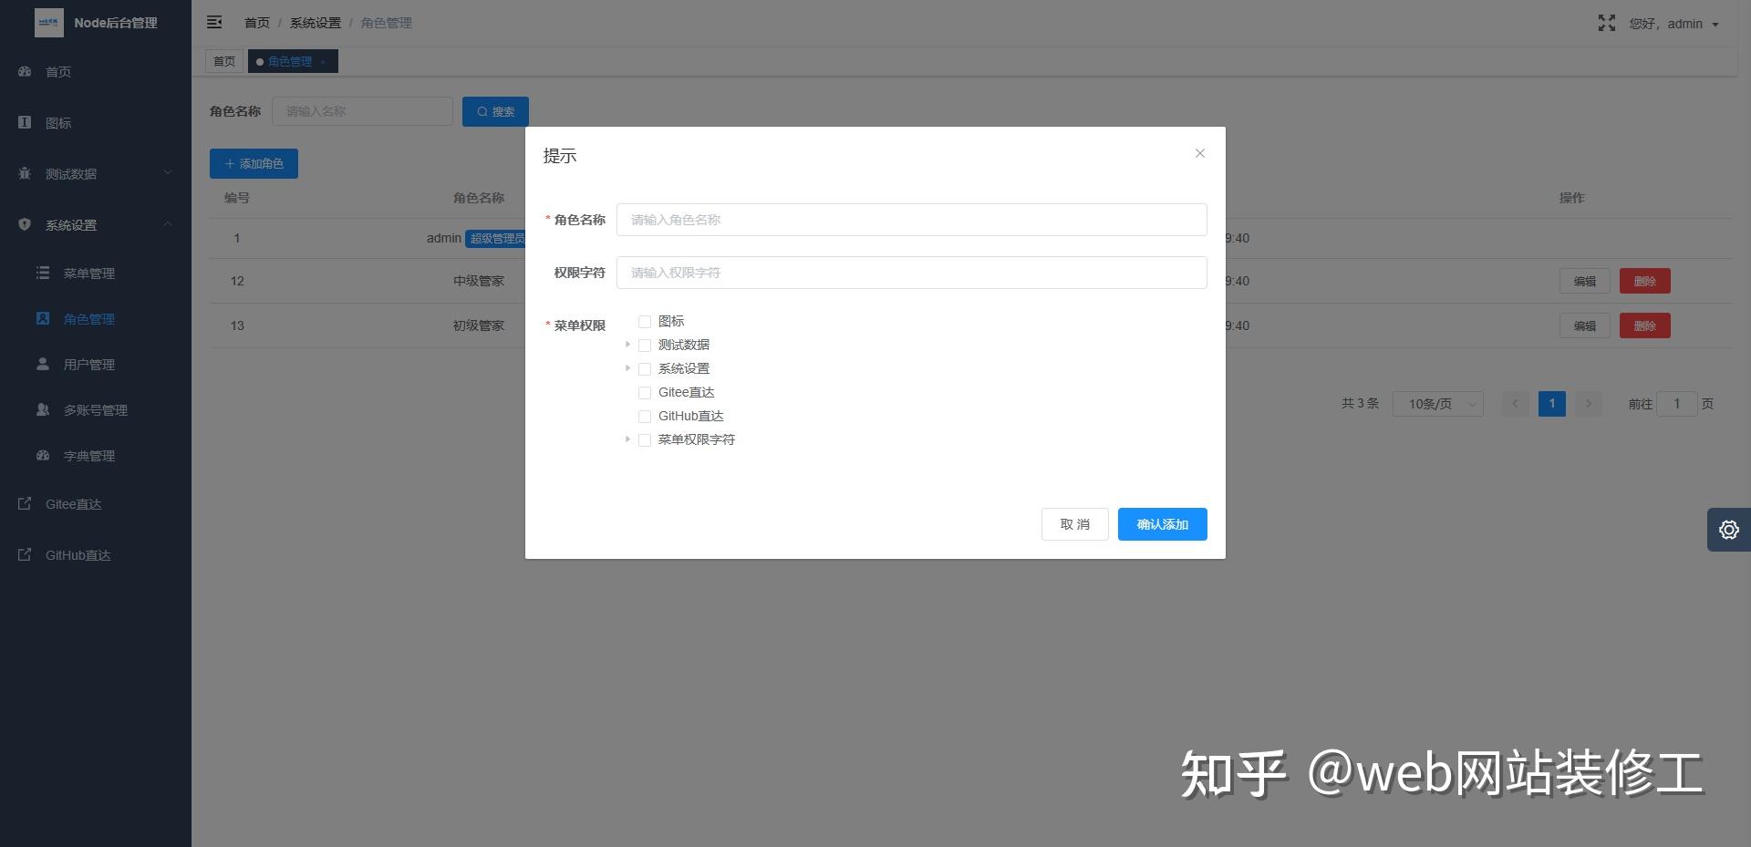Switch to the 首页 tab
Image resolution: width=1751 pixels, height=847 pixels.
point(223,61)
